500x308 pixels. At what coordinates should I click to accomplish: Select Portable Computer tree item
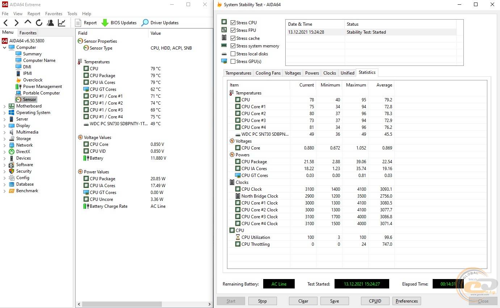(x=41, y=93)
